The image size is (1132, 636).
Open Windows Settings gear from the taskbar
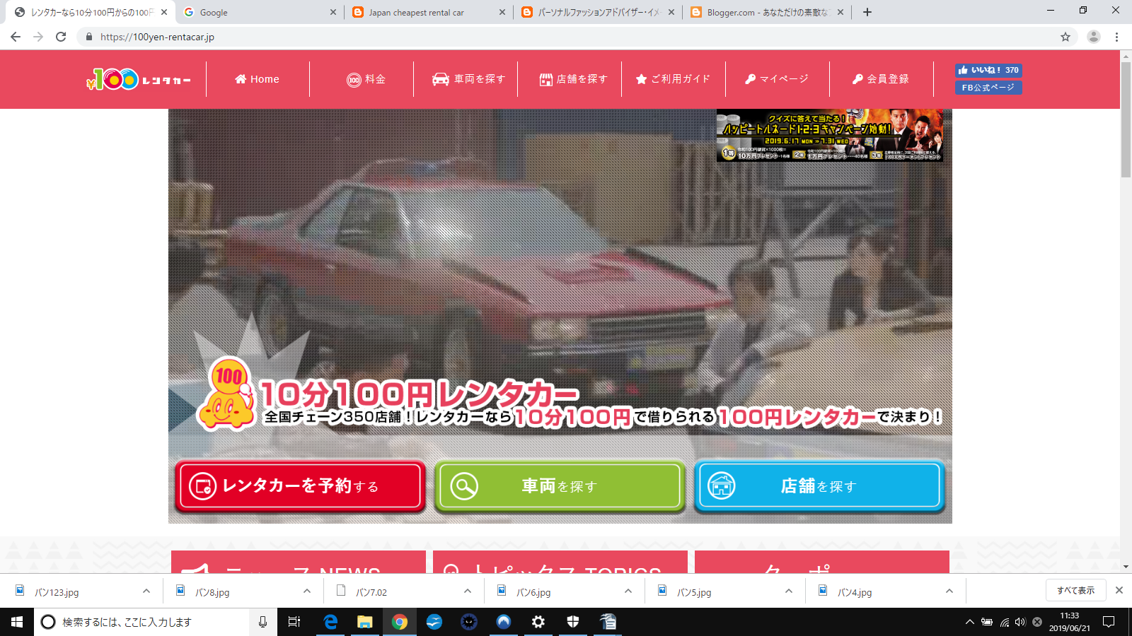coord(538,622)
